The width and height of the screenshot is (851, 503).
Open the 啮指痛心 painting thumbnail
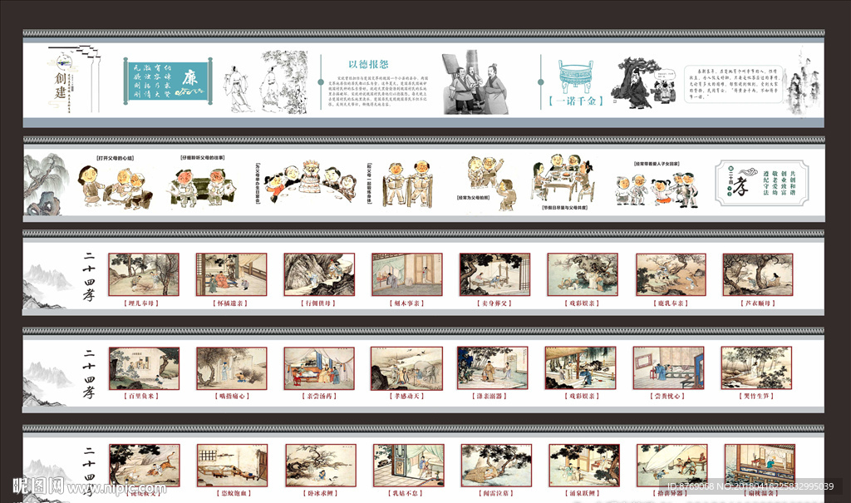click(x=232, y=368)
